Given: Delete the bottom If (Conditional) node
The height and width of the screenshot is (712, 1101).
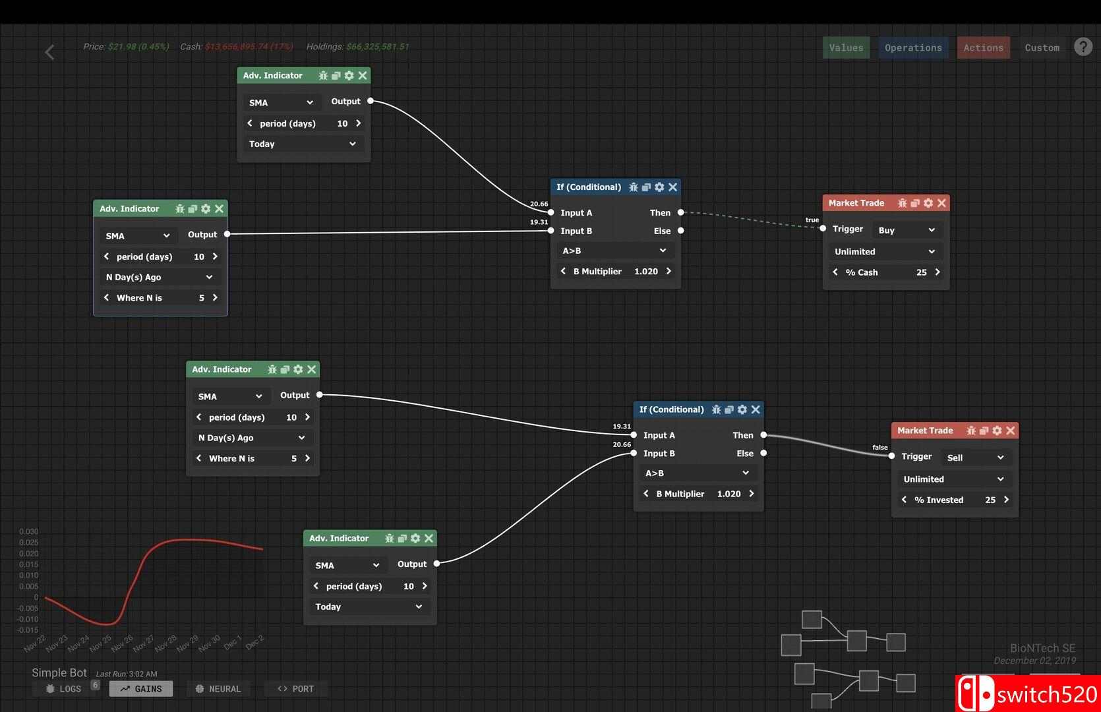Looking at the screenshot, I should 756,409.
